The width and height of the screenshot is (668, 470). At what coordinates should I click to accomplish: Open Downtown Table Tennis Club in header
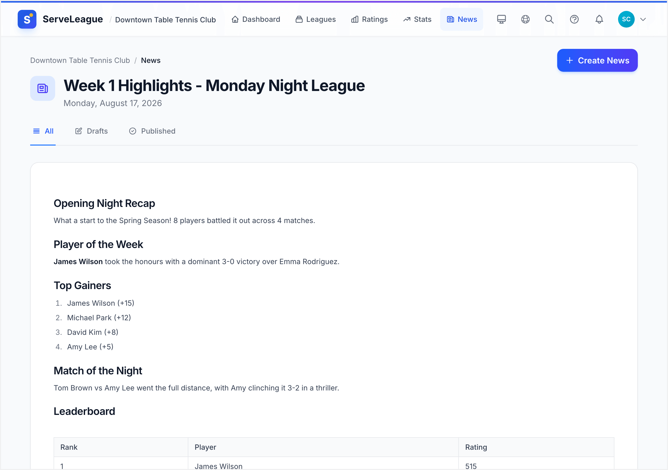click(x=165, y=19)
